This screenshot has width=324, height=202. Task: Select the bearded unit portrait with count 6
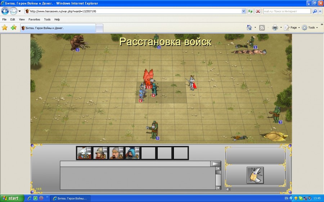pyautogui.click(x=116, y=153)
